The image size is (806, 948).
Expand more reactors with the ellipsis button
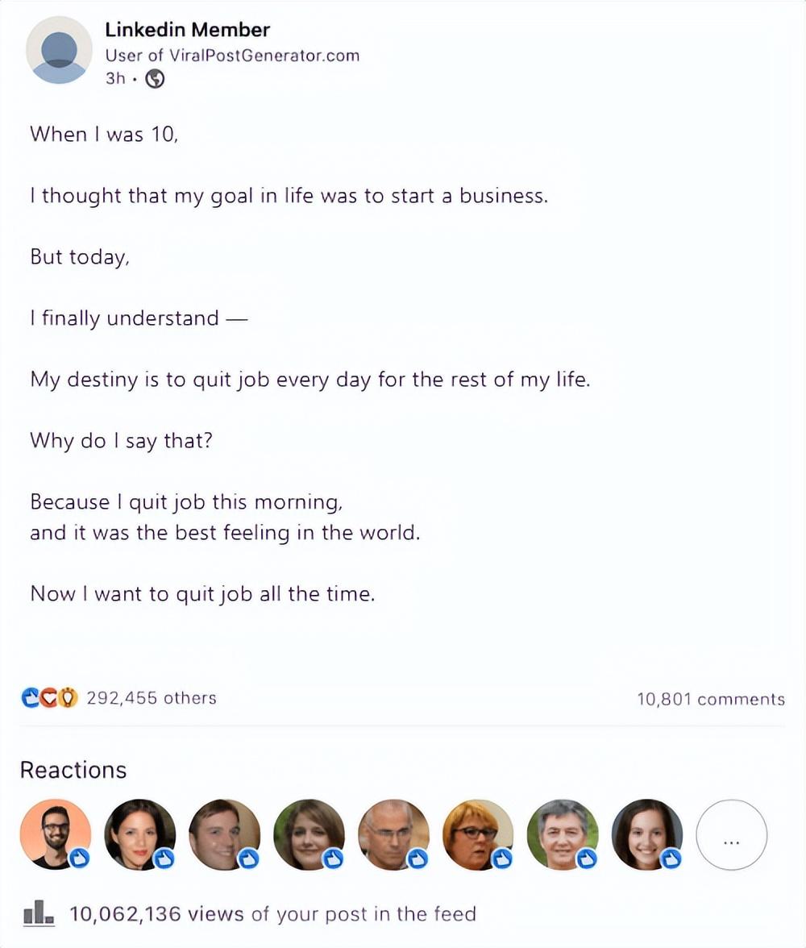[x=731, y=834]
